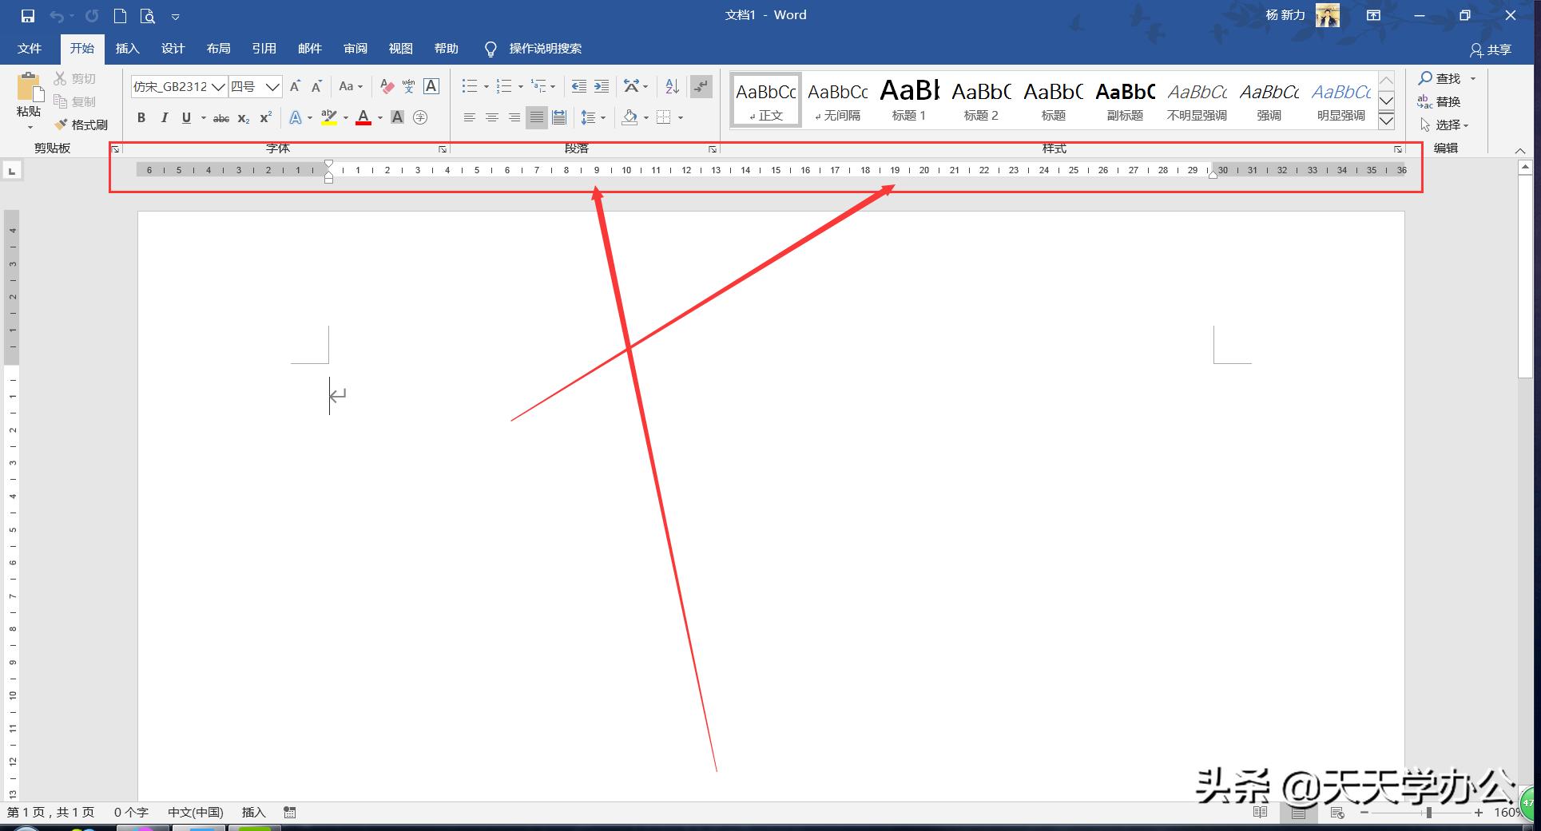The width and height of the screenshot is (1541, 831).
Task: Click the Sort (A-Z) icon
Action: (x=672, y=86)
